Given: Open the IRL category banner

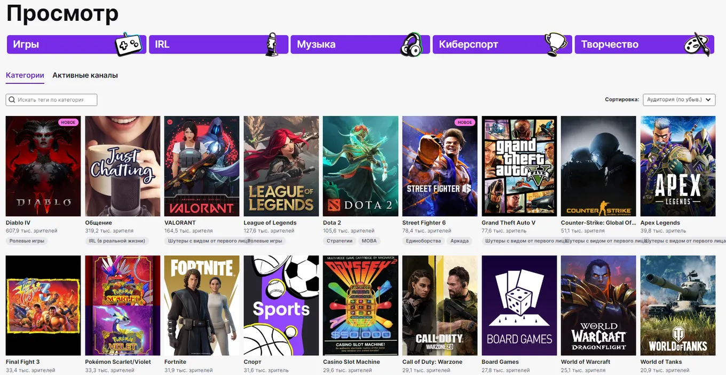Looking at the screenshot, I should [x=218, y=44].
